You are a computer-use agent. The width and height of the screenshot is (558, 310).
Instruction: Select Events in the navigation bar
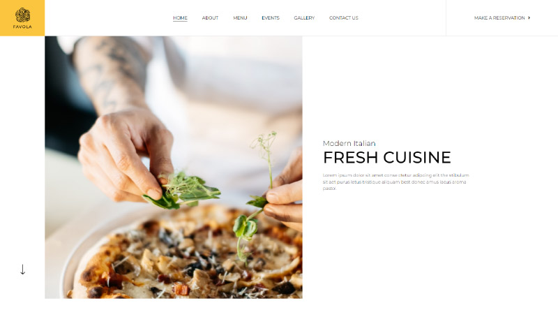coord(271,18)
